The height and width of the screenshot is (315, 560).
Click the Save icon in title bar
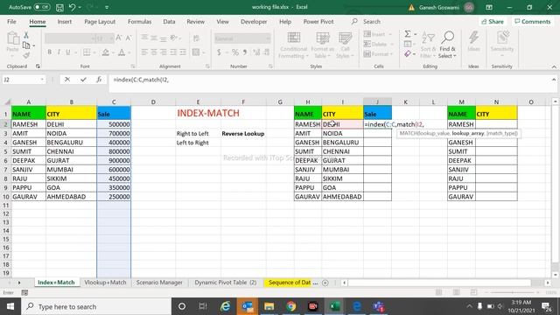point(59,8)
